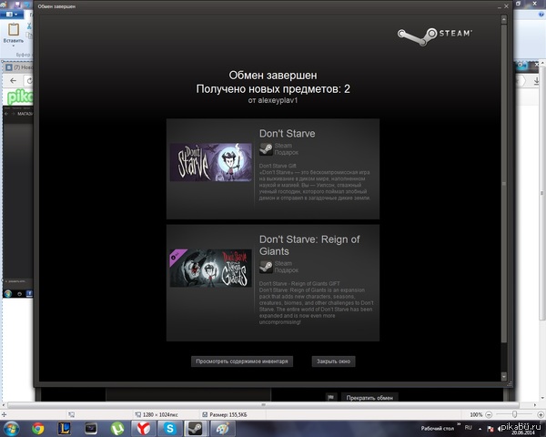Click the Paint zoom-out minus button
The height and width of the screenshot is (437, 546).
click(x=489, y=415)
